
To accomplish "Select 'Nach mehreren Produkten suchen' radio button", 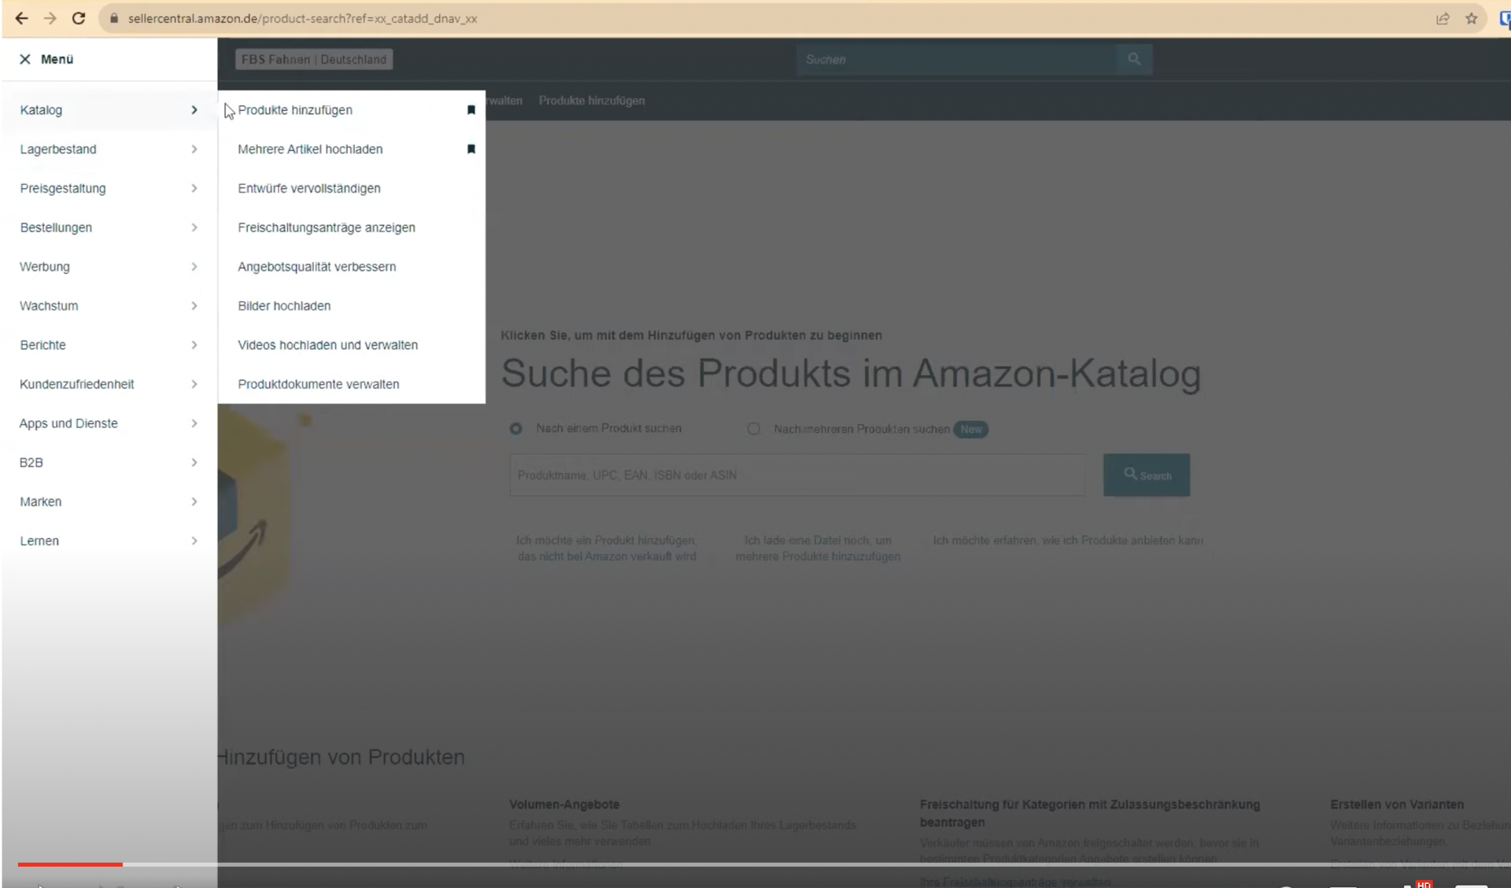I will (x=753, y=429).
